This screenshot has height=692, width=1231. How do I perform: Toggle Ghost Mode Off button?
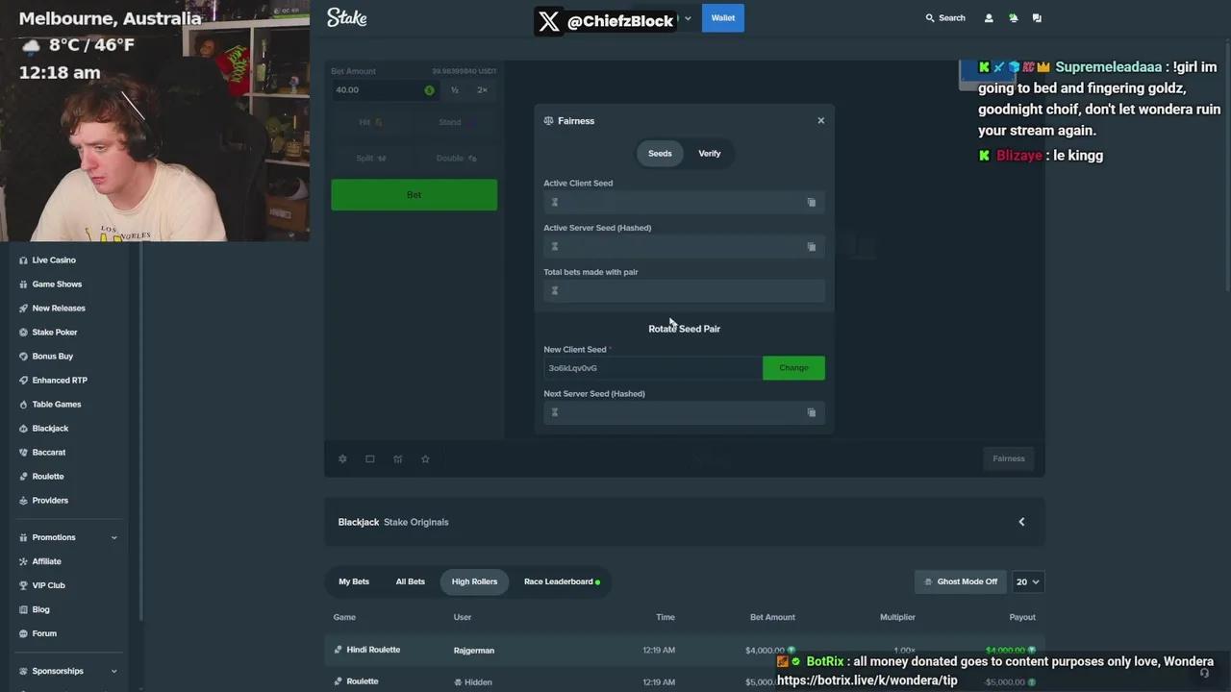(960, 581)
